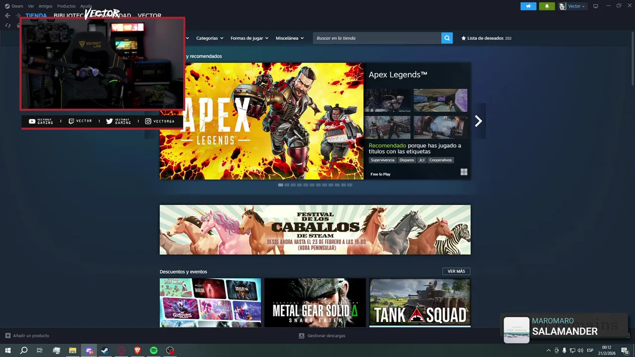Switch to the TIENDA tab

click(x=36, y=16)
